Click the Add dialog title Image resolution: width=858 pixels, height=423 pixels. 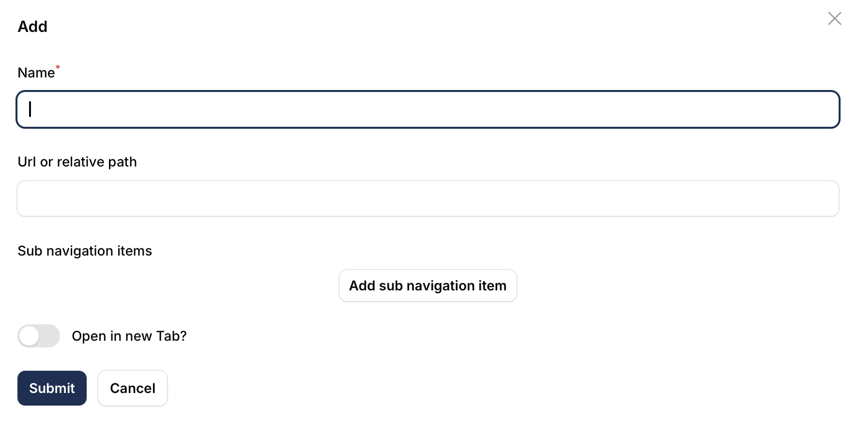(32, 26)
